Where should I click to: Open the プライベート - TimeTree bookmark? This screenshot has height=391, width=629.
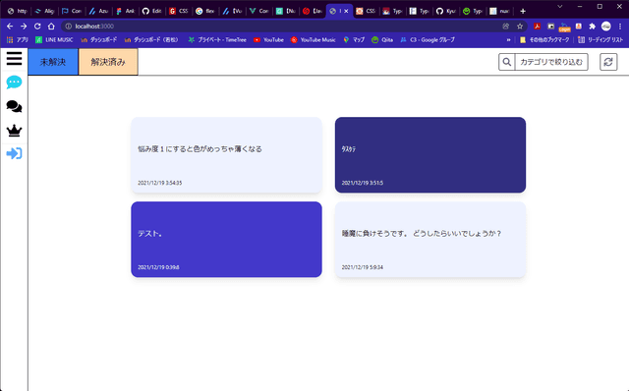tap(217, 39)
